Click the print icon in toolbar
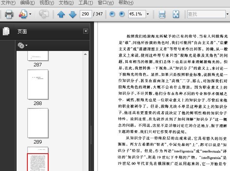 coord(9,14)
